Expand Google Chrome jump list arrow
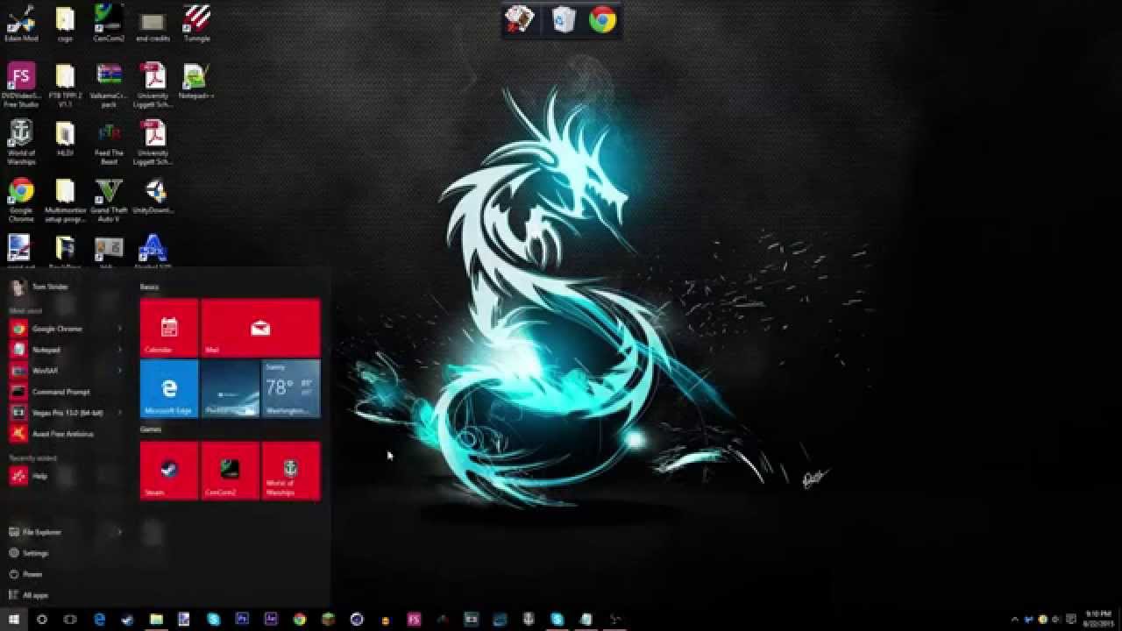 [120, 329]
